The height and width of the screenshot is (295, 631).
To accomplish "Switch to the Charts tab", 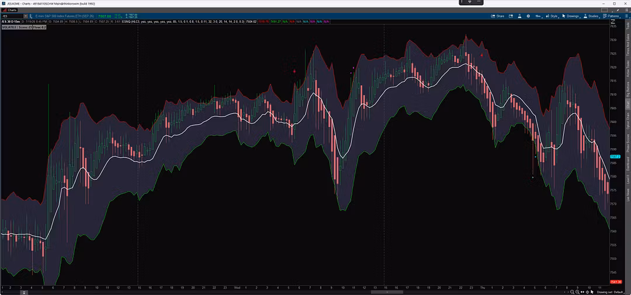I will point(10,10).
